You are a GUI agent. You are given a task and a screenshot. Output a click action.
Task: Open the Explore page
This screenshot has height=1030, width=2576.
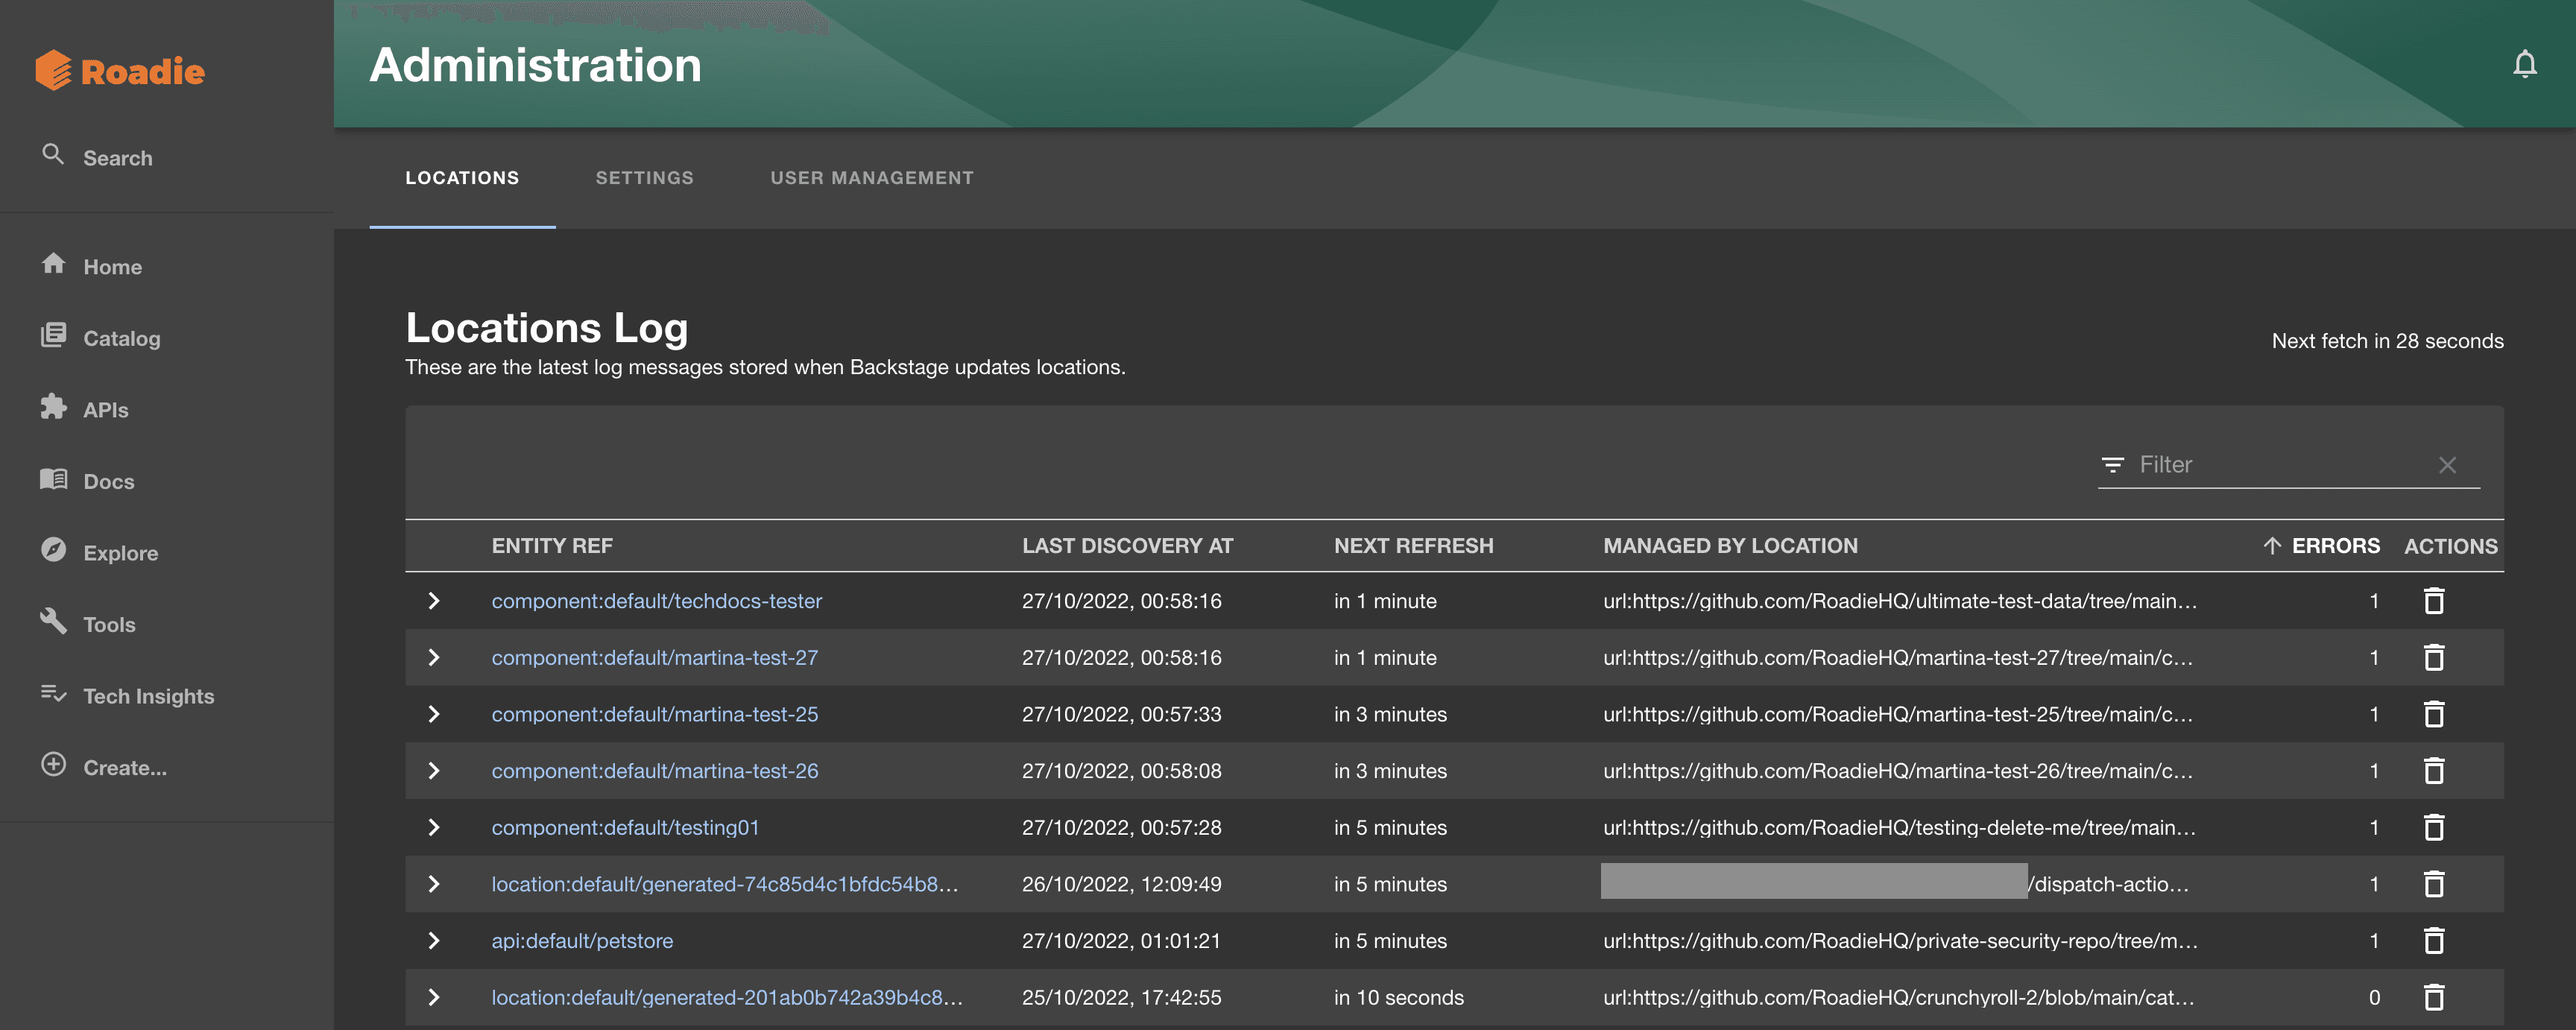[99, 552]
